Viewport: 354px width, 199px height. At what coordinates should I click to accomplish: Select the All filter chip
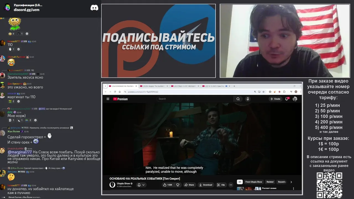[x=240, y=182]
